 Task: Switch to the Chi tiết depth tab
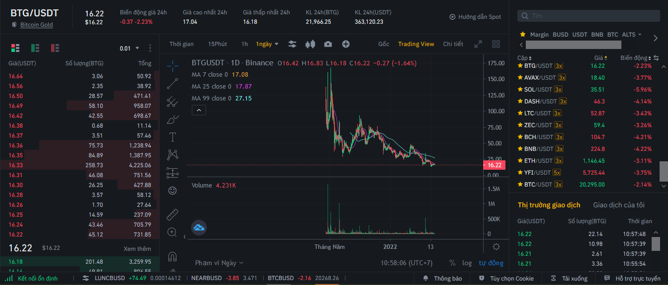tap(453, 44)
